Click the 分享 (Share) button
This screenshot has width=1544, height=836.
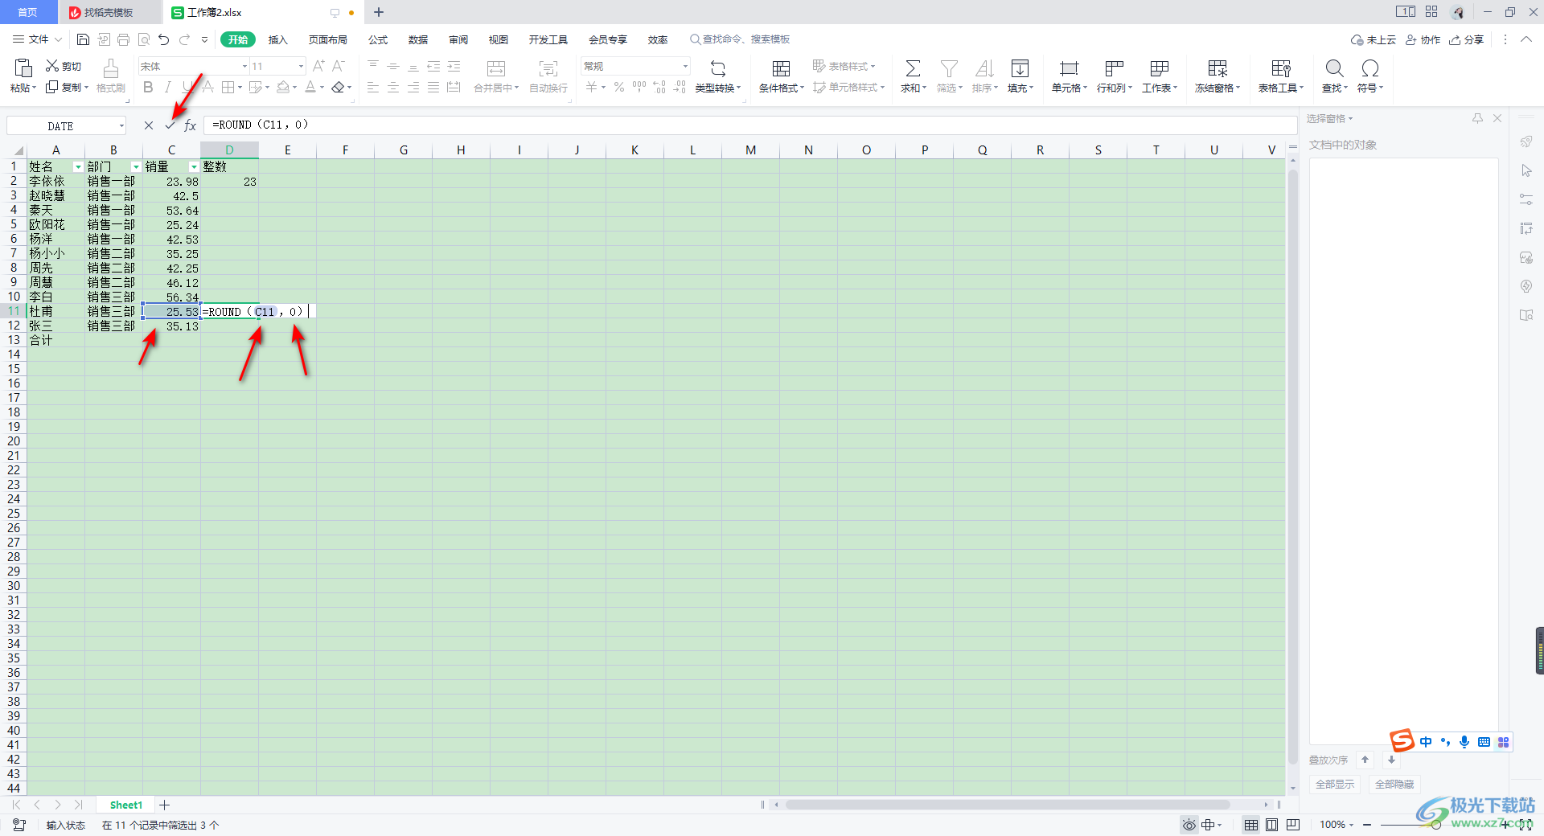[1466, 39]
